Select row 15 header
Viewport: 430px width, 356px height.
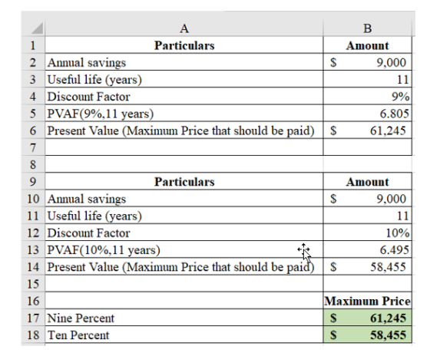click(33, 284)
